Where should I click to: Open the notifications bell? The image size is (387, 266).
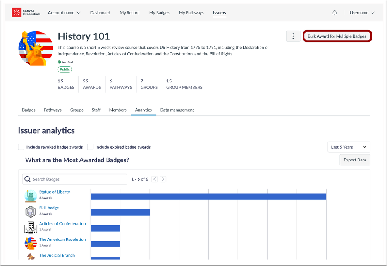[334, 13]
